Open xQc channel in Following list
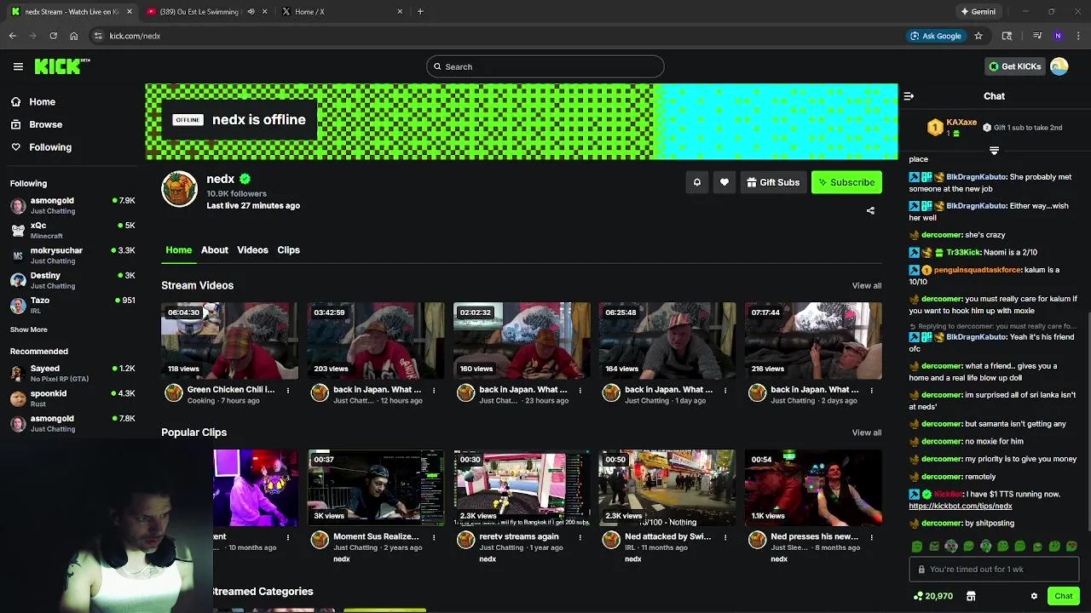This screenshot has width=1091, height=613. (72, 230)
